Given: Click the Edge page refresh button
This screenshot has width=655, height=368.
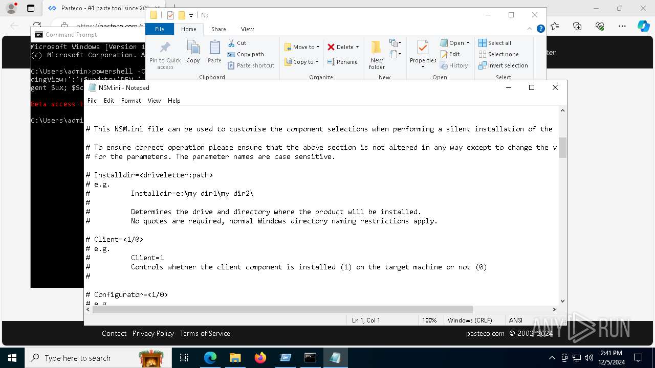Looking at the screenshot, I should [x=37, y=25].
